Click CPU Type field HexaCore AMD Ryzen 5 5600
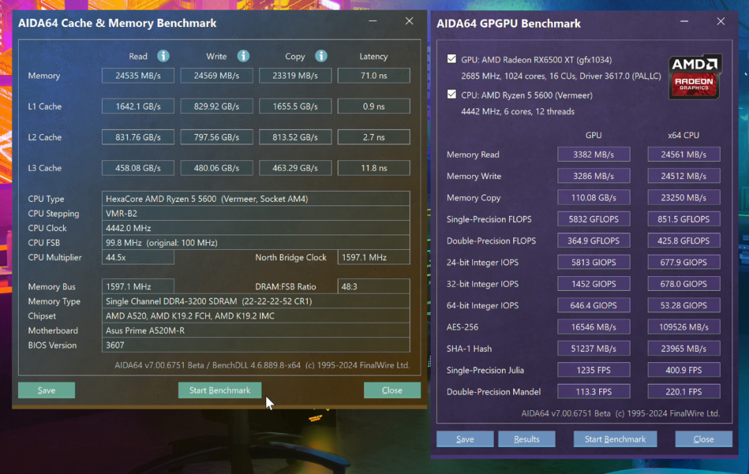 point(255,198)
